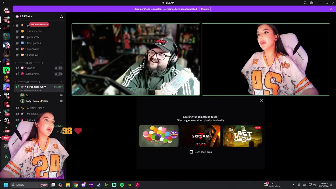
Task: Focus Lady Shana's video tile
Action: click(266, 59)
